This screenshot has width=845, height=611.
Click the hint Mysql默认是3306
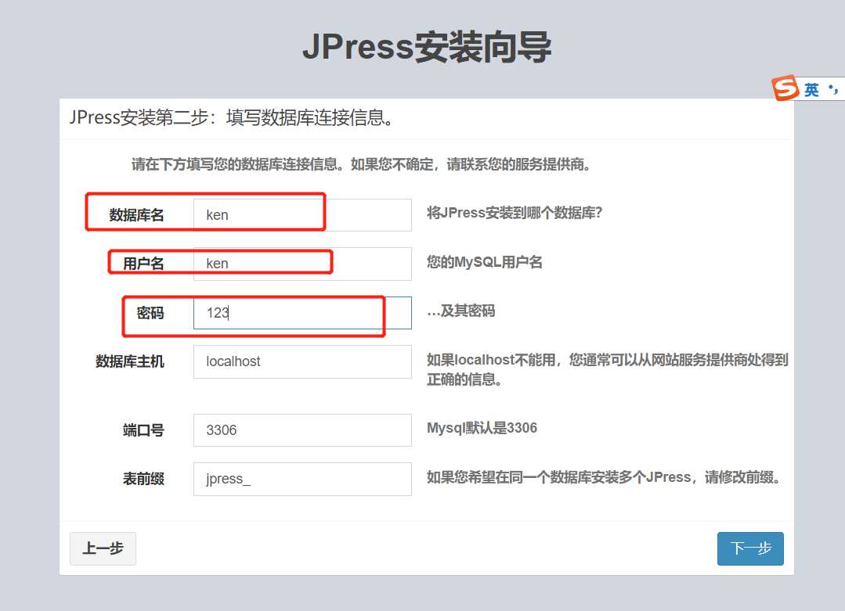point(482,428)
